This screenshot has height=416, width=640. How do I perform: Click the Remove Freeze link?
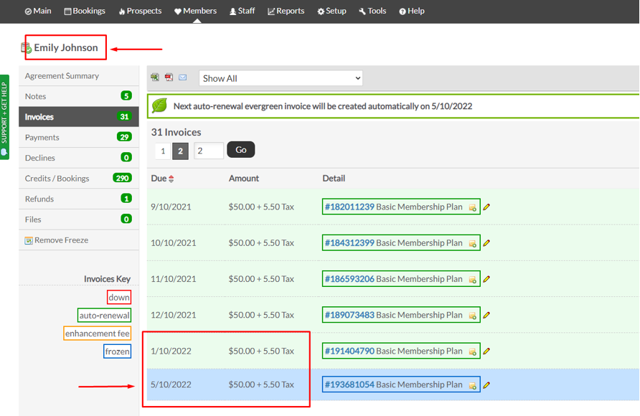point(61,240)
